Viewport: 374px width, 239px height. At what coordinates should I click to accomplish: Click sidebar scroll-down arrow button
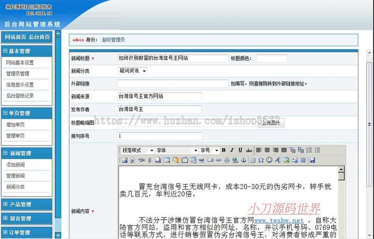(58, 235)
